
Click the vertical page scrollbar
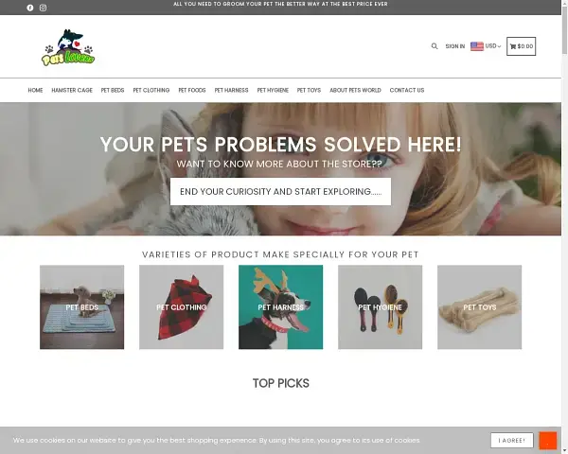(564, 227)
